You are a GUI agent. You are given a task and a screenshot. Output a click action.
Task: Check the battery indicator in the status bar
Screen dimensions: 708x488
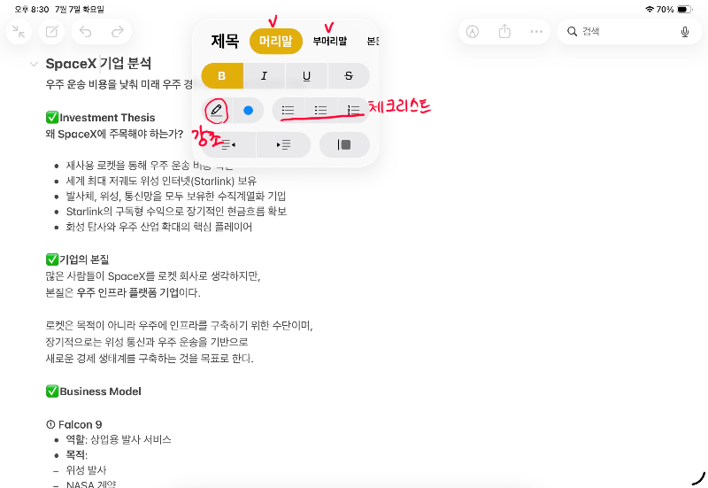[684, 9]
